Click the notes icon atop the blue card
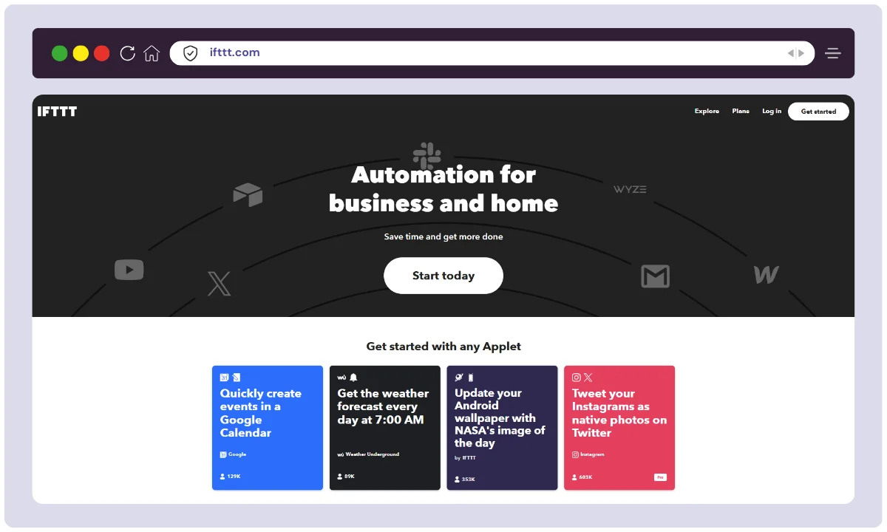Image resolution: width=887 pixels, height=532 pixels. click(237, 378)
